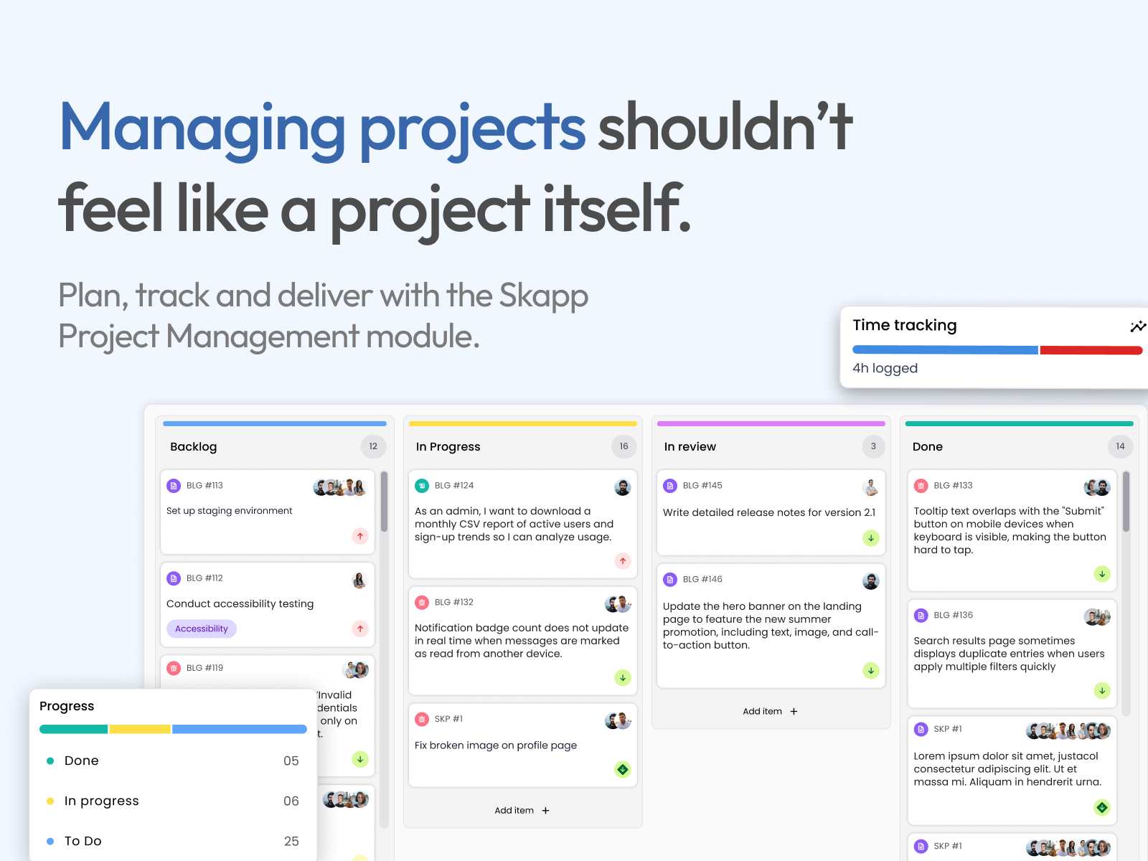The width and height of the screenshot is (1148, 861).
Task: Click the Accessibility tag on BLG #112
Action: [202, 629]
